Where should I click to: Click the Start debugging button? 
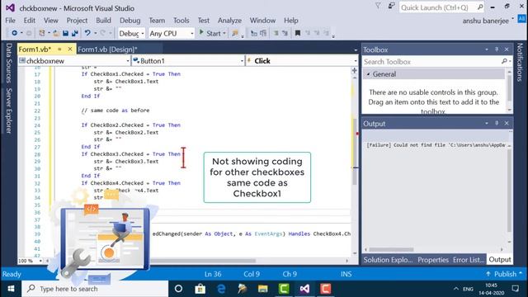point(210,33)
